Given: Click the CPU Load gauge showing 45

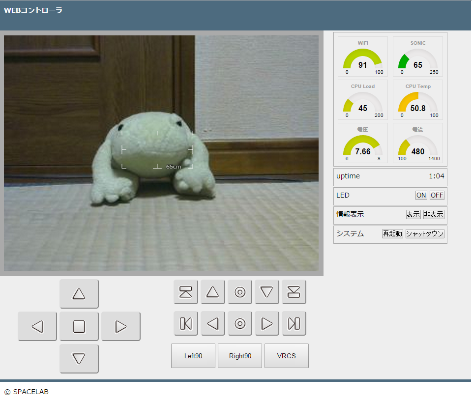Looking at the screenshot, I should click(x=363, y=100).
